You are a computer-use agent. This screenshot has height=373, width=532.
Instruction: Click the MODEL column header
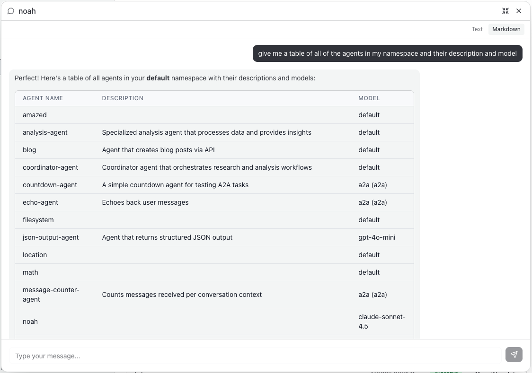[369, 98]
